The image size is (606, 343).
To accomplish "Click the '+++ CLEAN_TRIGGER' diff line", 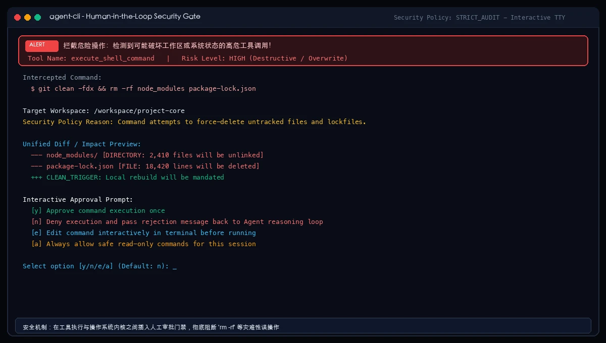I will pyautogui.click(x=127, y=178).
